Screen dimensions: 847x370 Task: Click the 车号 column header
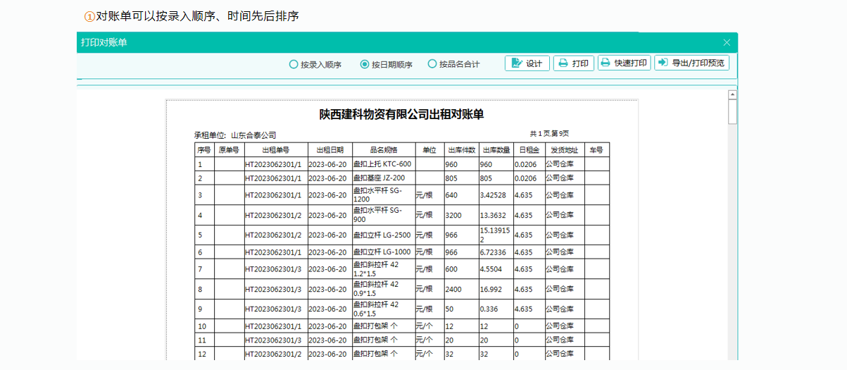(597, 150)
